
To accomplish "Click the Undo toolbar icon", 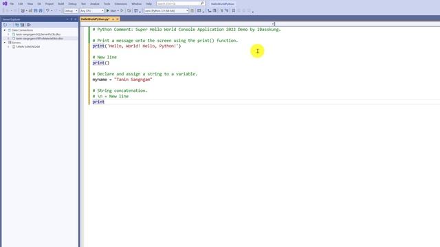I will [47, 11].
